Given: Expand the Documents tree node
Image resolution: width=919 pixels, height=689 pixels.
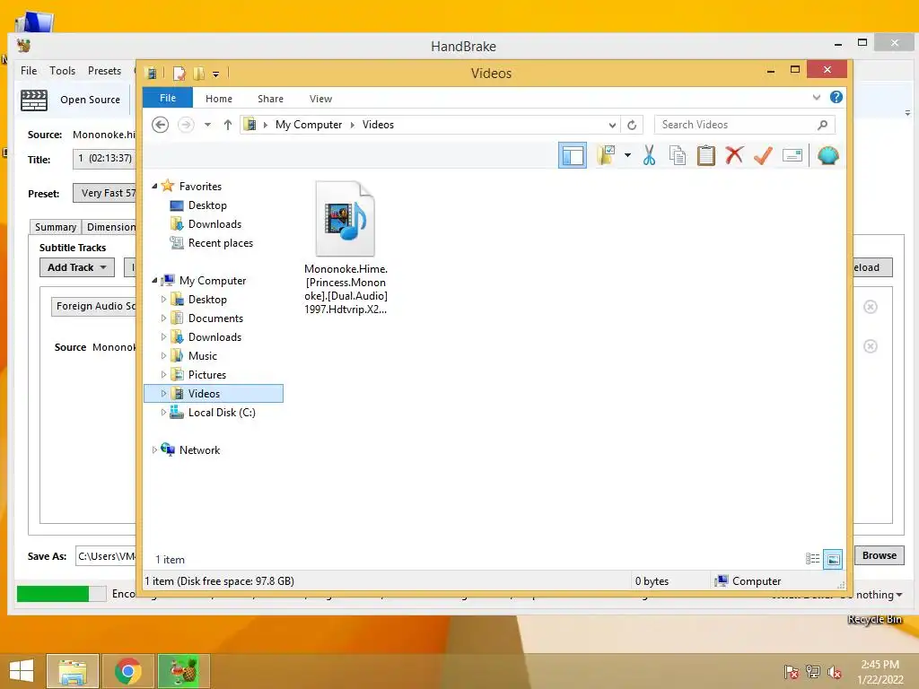Looking at the screenshot, I should click(x=163, y=318).
